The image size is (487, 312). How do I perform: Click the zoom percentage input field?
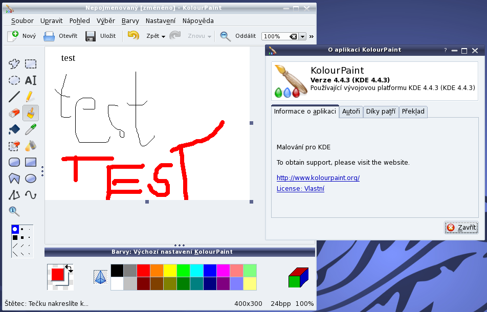point(275,36)
